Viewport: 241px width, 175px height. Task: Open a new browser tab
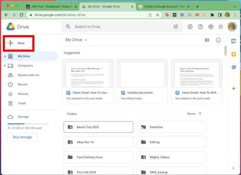click(197, 7)
